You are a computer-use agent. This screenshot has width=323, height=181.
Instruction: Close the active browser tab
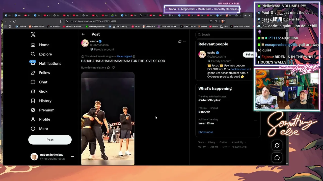(250, 15)
